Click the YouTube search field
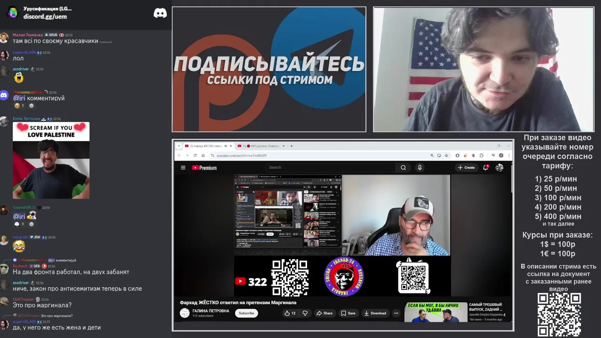The height and width of the screenshot is (338, 601). pyautogui.click(x=331, y=168)
